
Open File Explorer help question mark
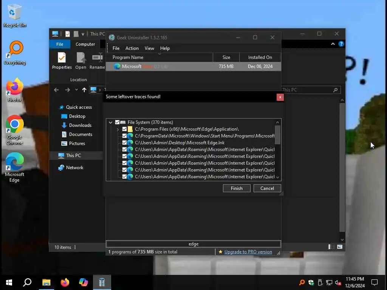pos(341,44)
